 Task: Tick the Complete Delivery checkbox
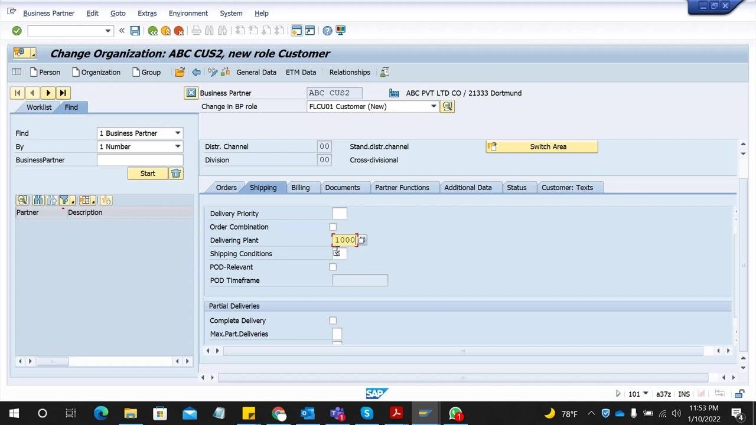point(333,321)
